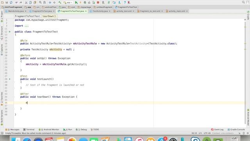
Task: Click the Attach debugger to process icon
Action: click(94, 2)
